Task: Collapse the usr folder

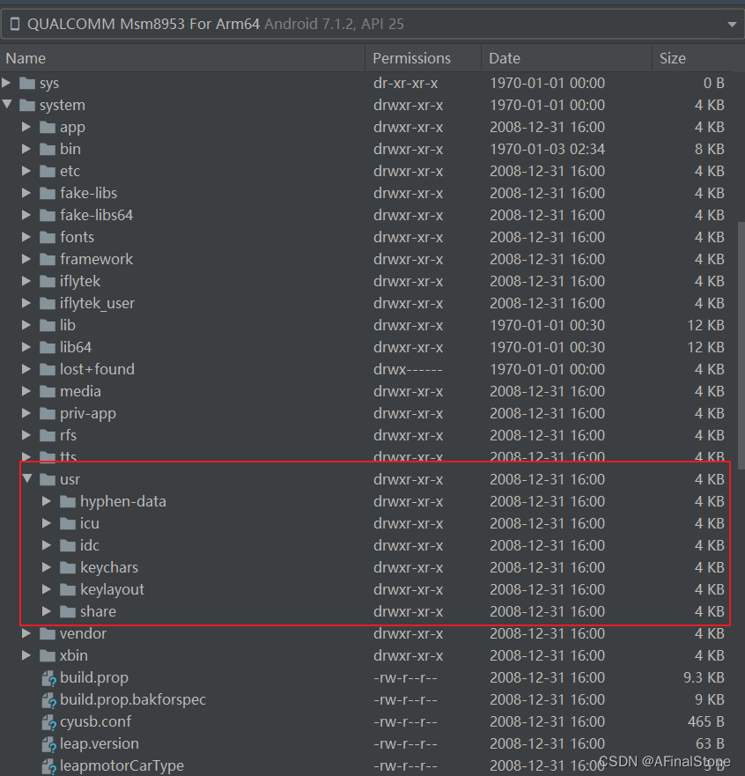Action: [27, 478]
